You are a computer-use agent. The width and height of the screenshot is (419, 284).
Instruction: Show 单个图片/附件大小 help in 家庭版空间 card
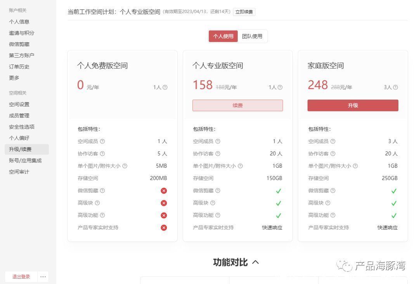click(355, 166)
